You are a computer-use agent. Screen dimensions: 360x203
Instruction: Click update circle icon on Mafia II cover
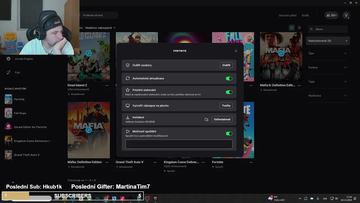click(281, 53)
